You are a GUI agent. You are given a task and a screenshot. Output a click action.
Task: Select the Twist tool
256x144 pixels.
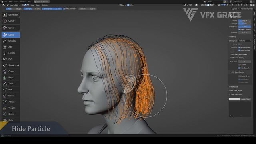click(x=11, y=84)
